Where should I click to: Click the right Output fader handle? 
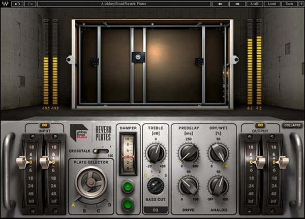(283, 162)
